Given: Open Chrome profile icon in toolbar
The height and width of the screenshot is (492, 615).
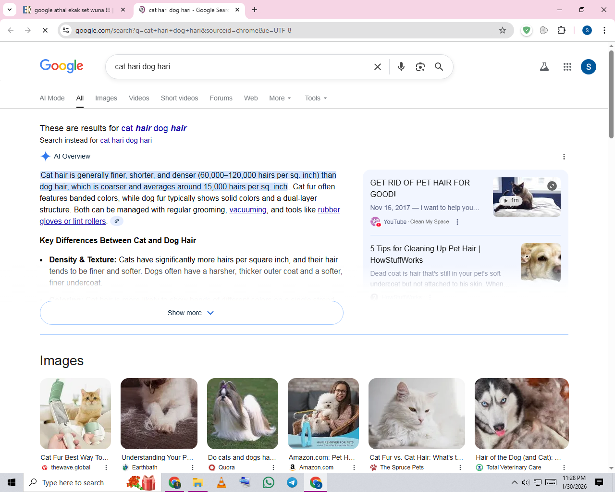Looking at the screenshot, I should (587, 30).
